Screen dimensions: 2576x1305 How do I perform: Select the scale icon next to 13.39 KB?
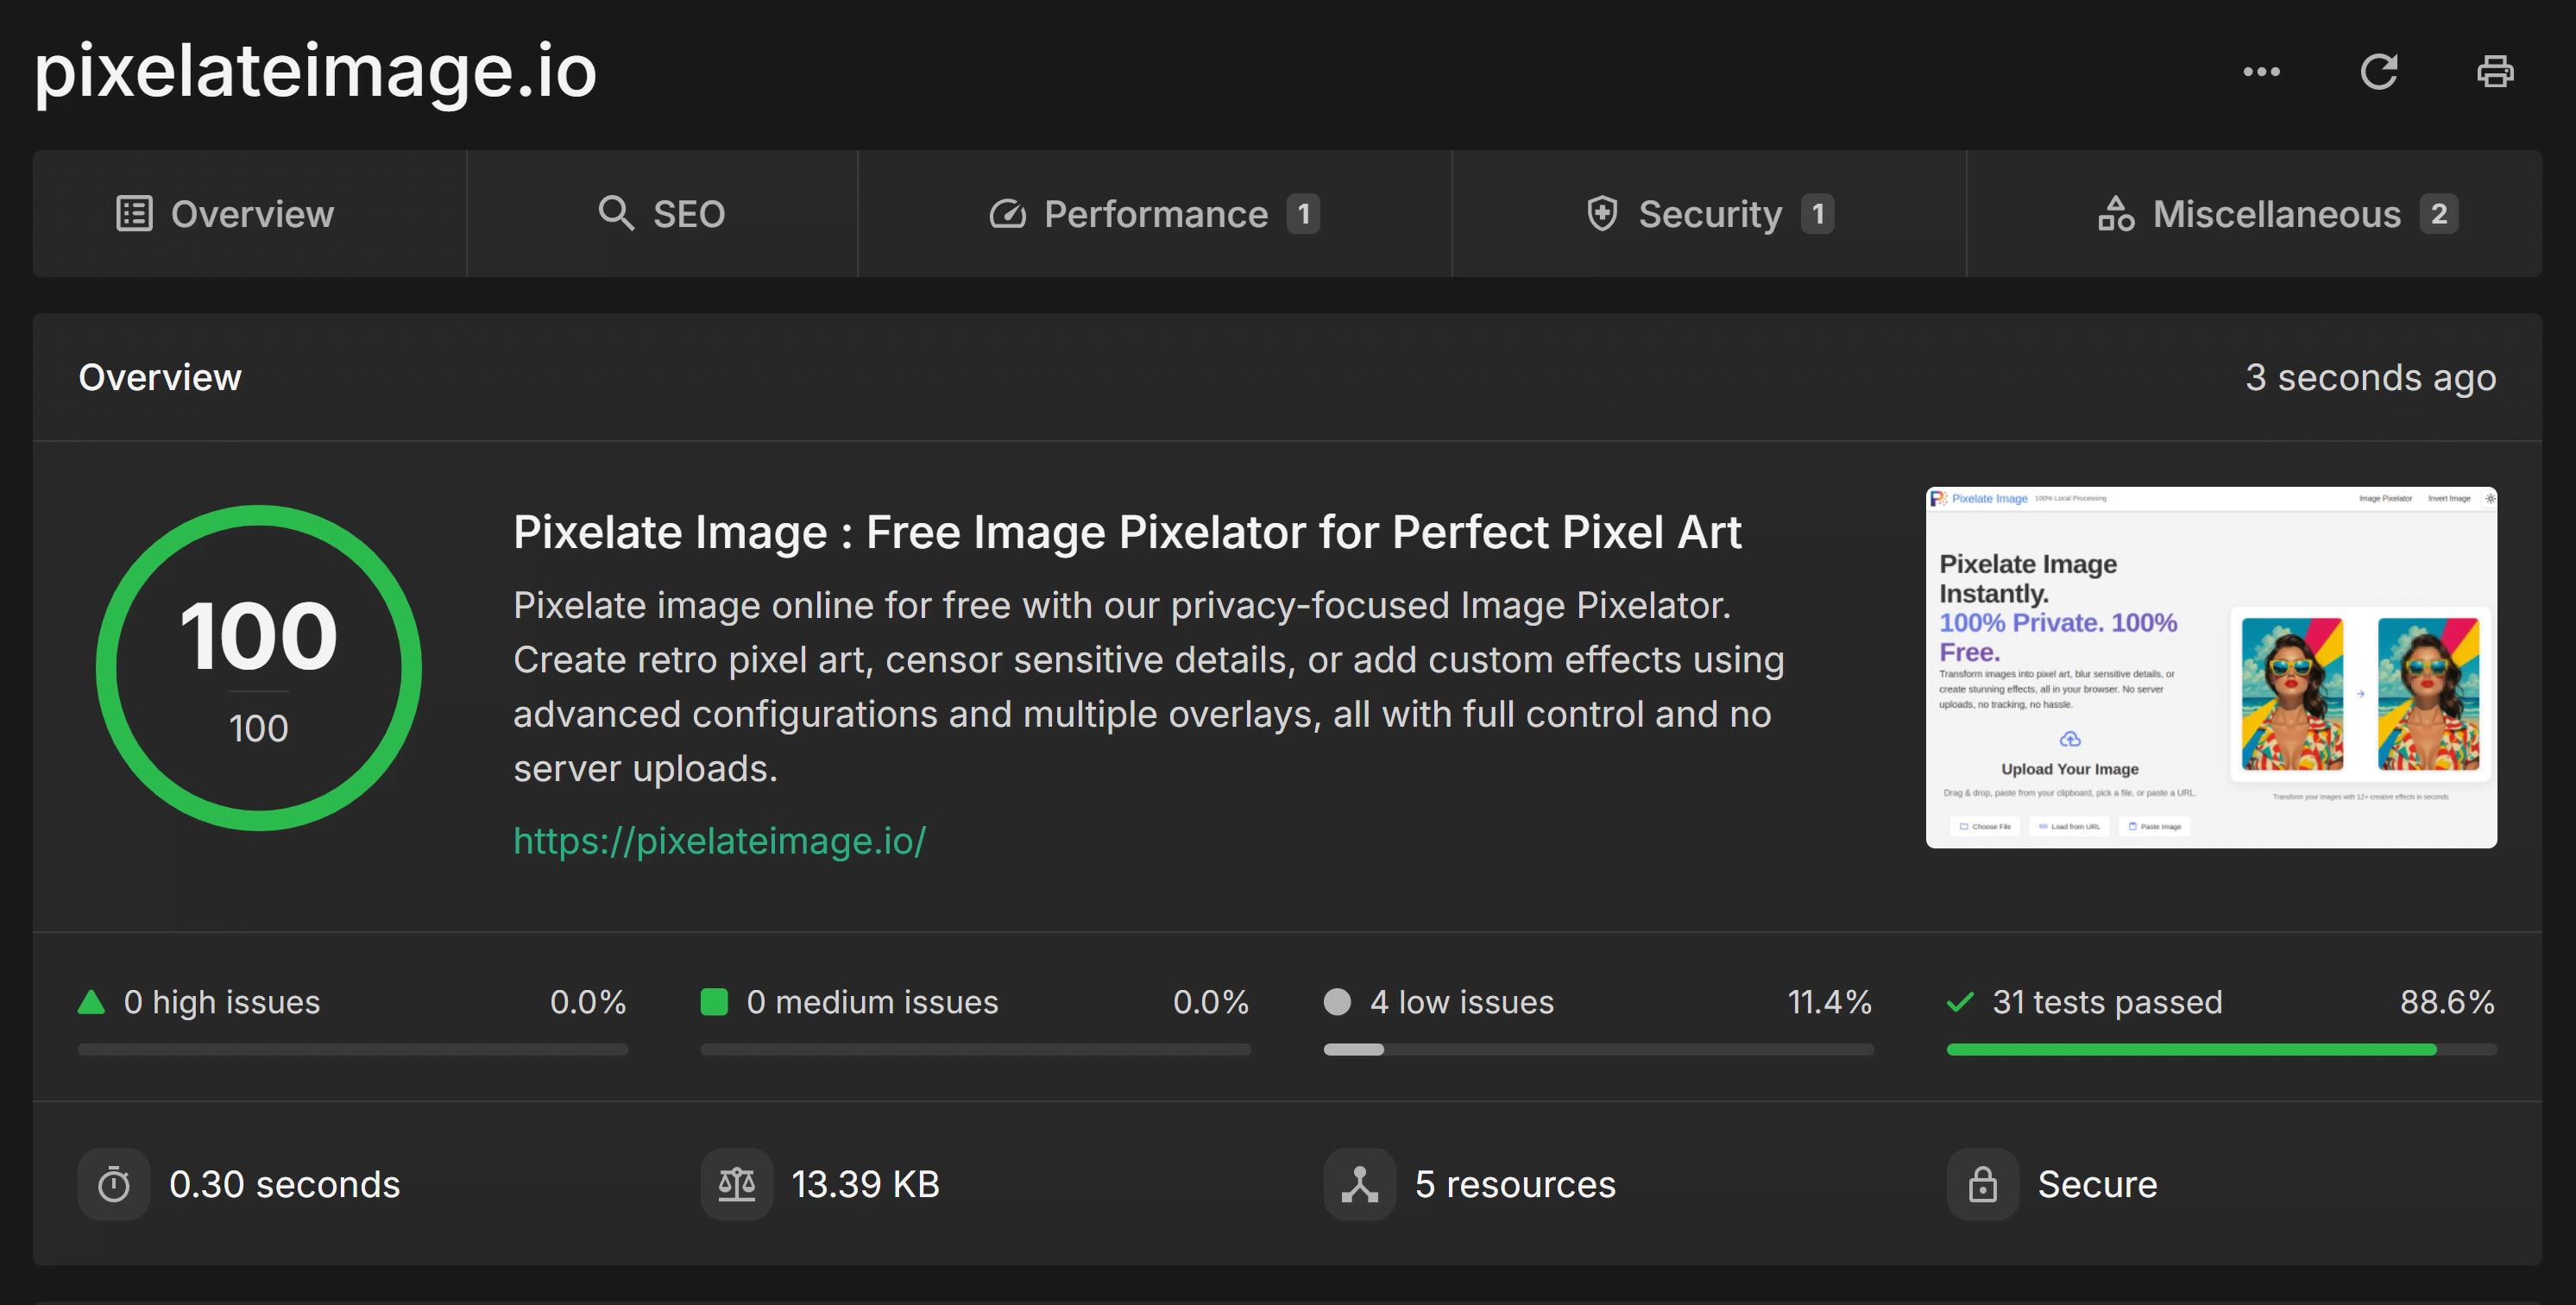(737, 1184)
